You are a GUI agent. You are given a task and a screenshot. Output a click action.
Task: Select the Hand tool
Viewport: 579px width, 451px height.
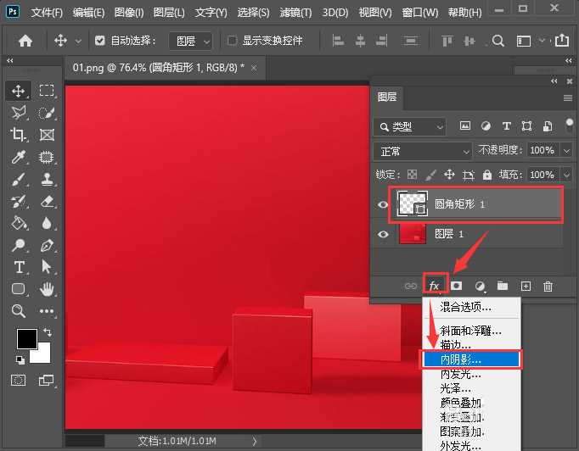click(x=48, y=289)
